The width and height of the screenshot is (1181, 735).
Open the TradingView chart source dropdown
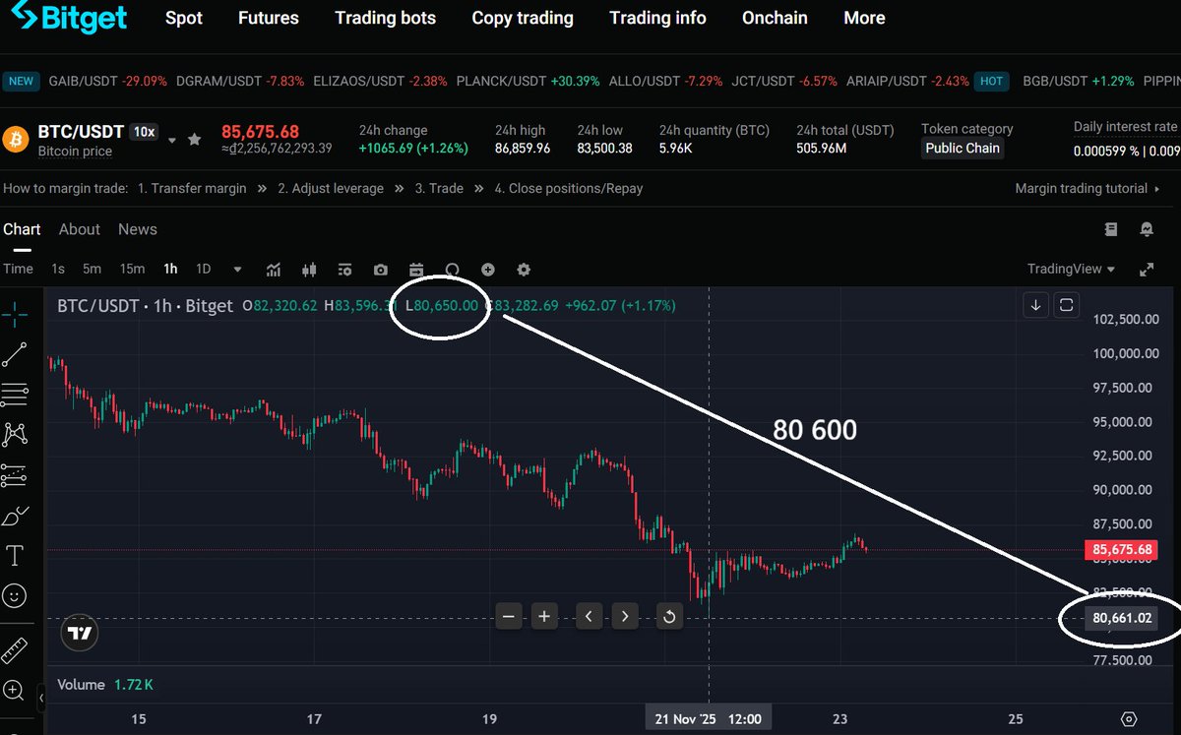1071,269
